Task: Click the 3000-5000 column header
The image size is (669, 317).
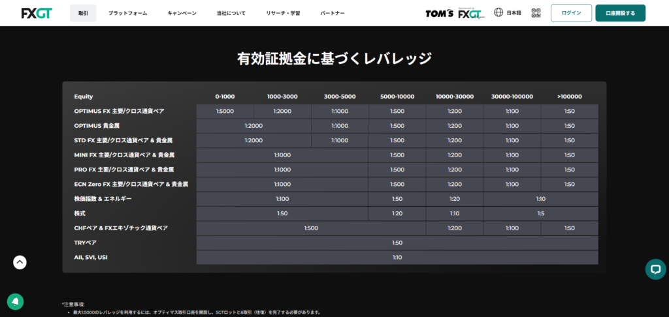Action: click(340, 97)
